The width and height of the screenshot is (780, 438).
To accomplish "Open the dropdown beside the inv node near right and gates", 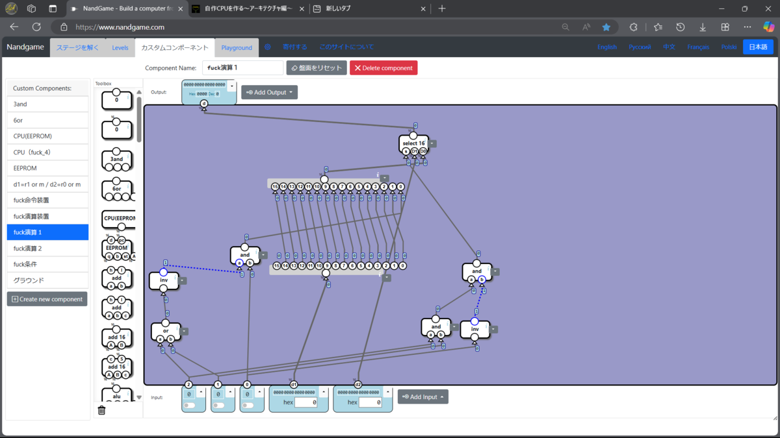I will pyautogui.click(x=494, y=330).
